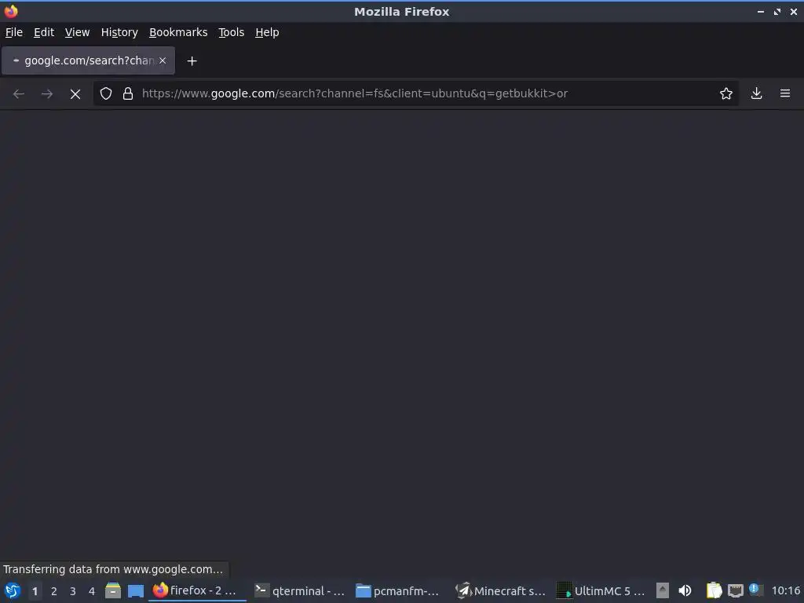The image size is (804, 603).
Task: Open a new tab
Action: click(x=192, y=61)
